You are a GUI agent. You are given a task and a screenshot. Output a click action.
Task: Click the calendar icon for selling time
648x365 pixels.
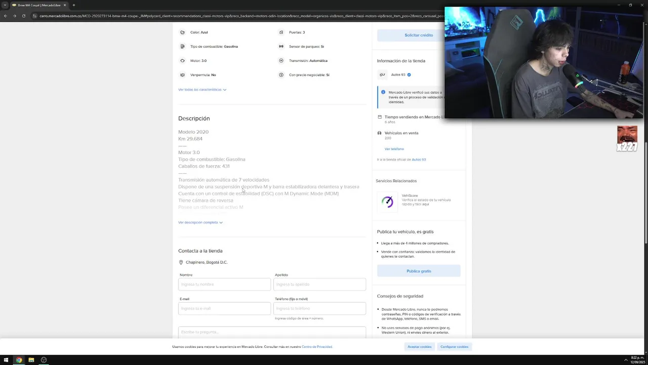(380, 117)
